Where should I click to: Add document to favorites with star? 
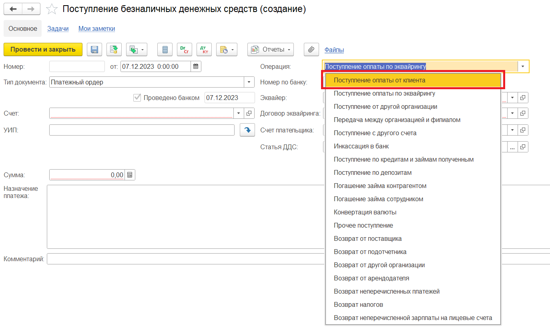52,9
